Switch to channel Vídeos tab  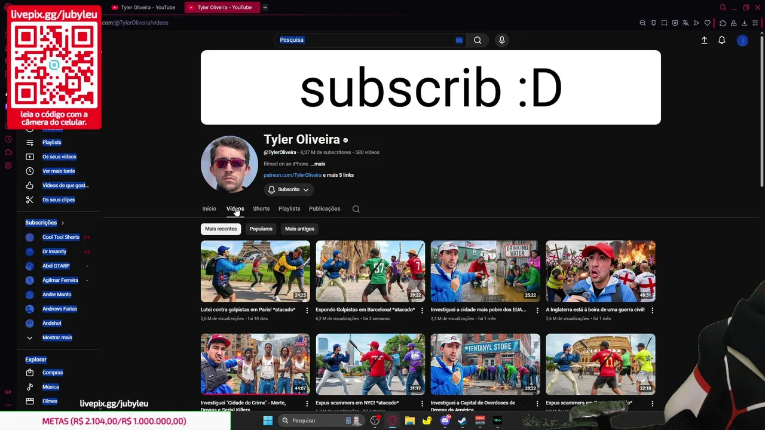[235, 208]
